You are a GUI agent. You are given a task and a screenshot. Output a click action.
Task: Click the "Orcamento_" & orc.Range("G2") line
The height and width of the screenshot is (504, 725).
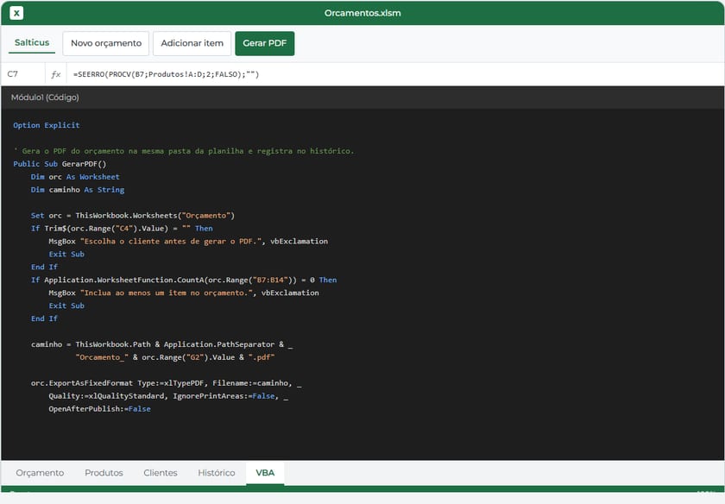pyautogui.click(x=174, y=357)
